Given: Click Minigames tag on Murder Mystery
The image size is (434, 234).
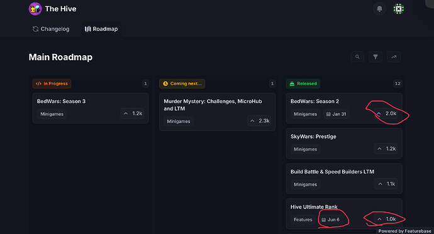Looking at the screenshot, I should point(179,122).
